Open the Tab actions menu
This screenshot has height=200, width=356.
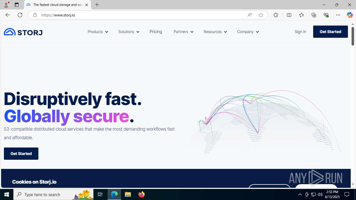[x=17, y=5]
